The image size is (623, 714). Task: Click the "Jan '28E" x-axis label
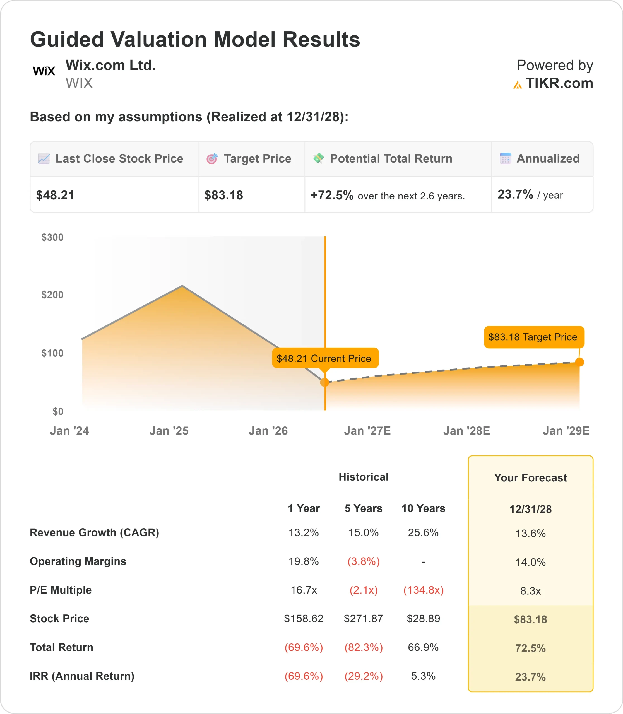coord(466,431)
